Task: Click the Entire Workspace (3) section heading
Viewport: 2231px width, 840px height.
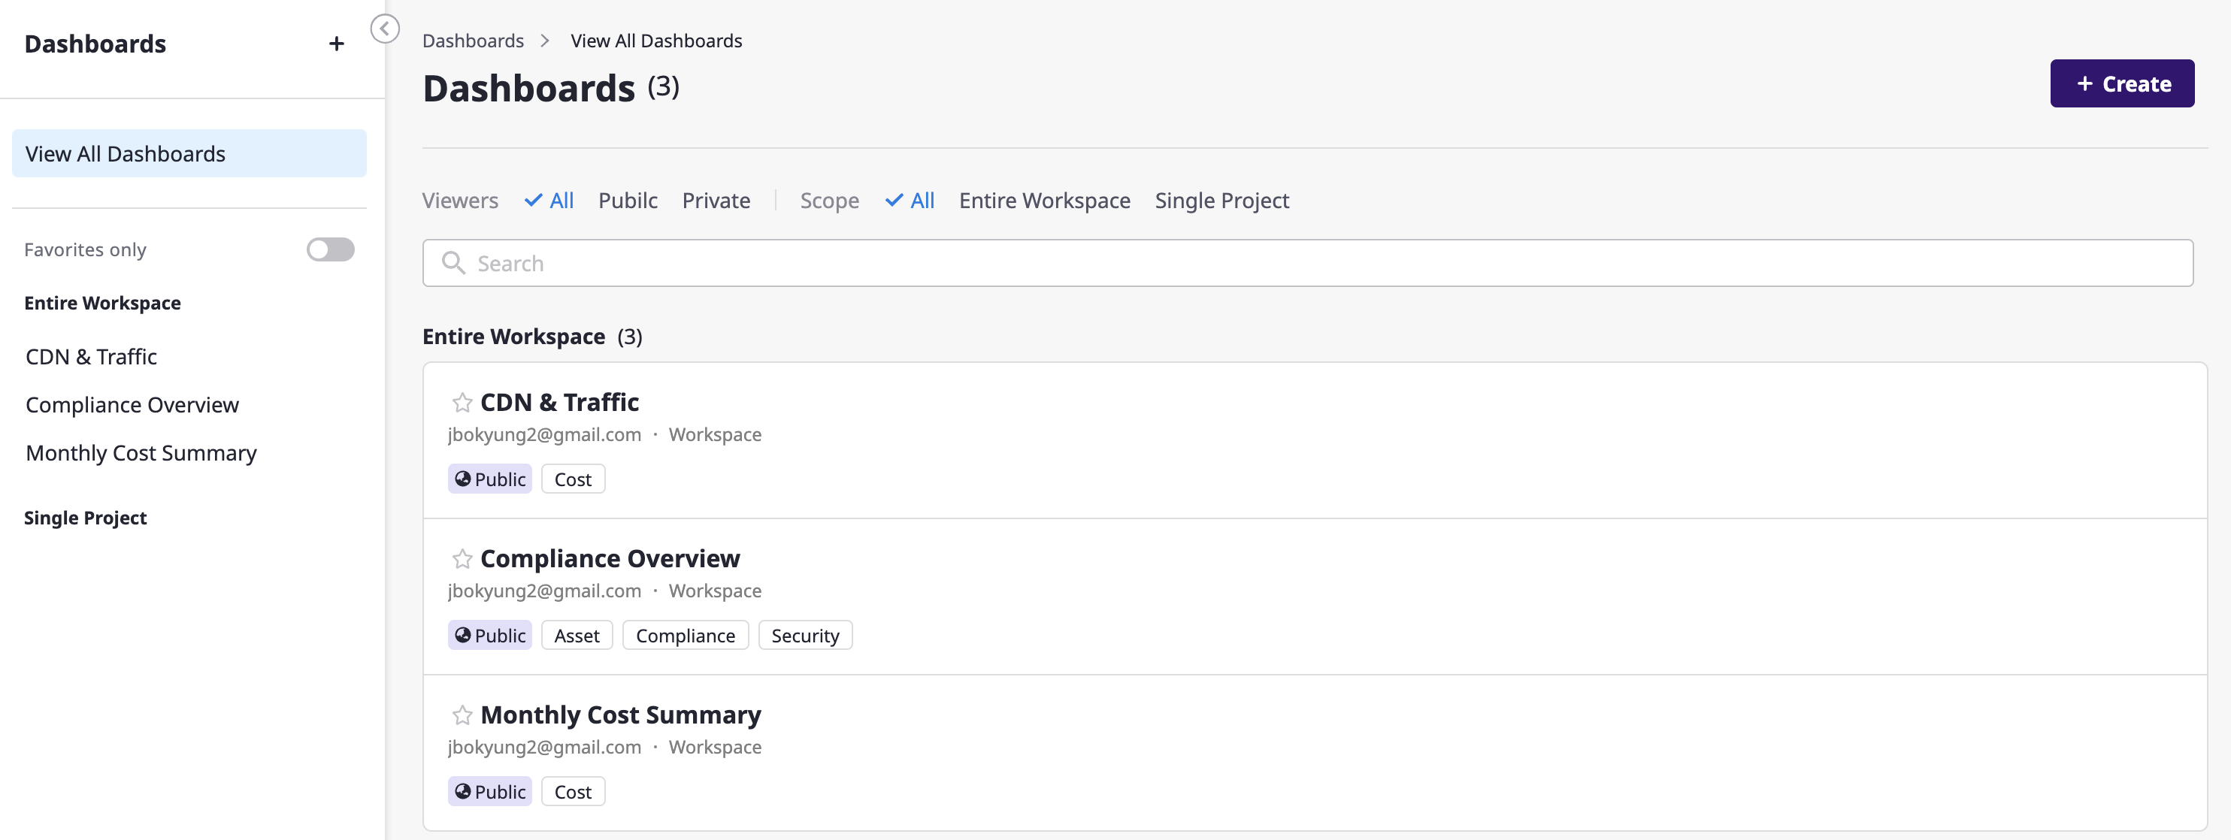Action: pyautogui.click(x=531, y=336)
